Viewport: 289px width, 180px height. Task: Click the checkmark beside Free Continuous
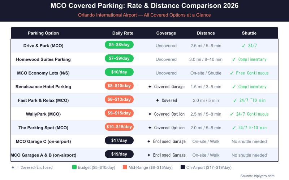(232, 73)
